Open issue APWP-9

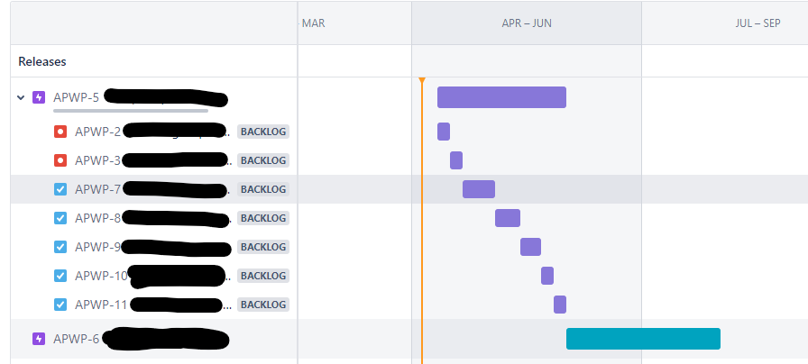98,247
